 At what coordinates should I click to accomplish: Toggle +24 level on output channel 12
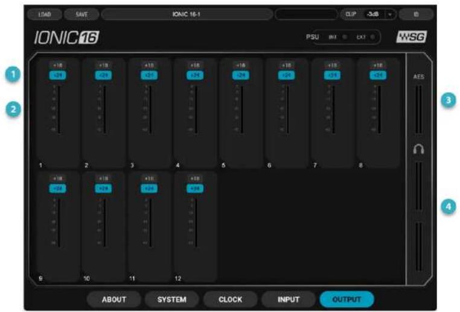[195, 188]
